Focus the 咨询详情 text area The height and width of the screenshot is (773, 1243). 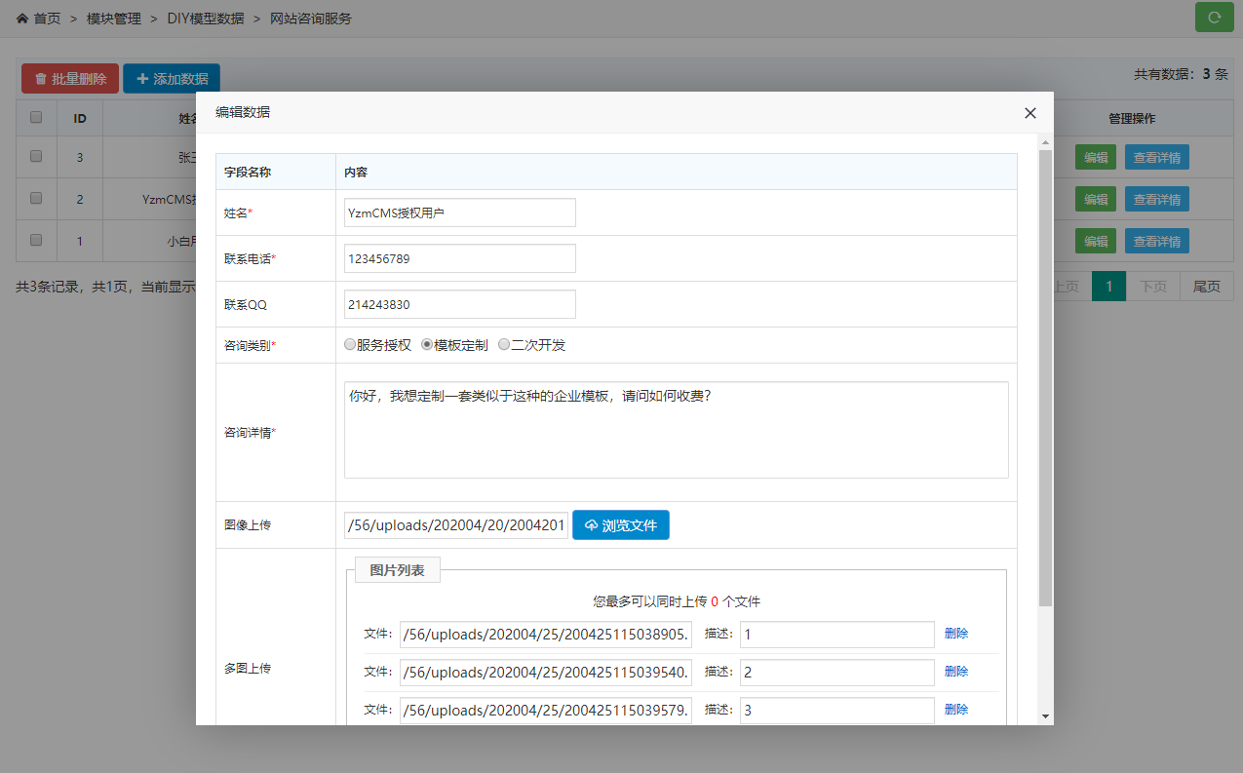[676, 430]
